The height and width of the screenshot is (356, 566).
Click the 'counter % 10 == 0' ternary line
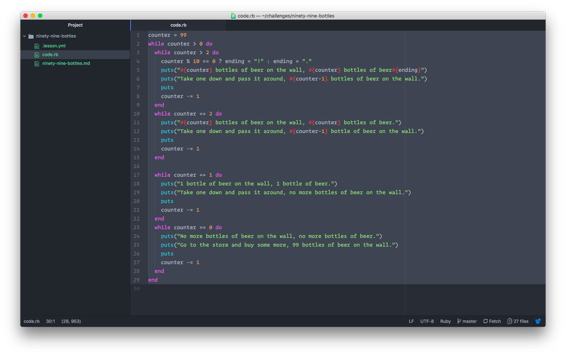[236, 61]
